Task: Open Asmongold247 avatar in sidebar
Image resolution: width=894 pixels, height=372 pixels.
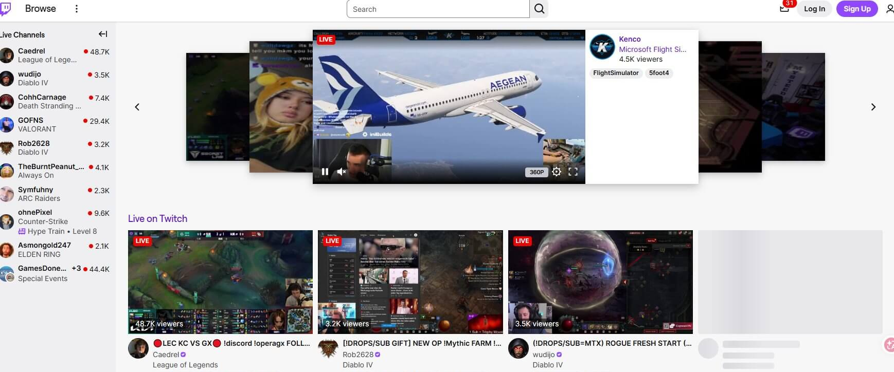Action: click(7, 250)
